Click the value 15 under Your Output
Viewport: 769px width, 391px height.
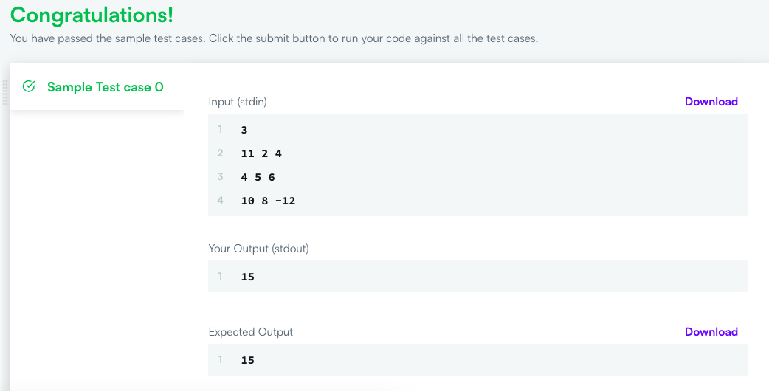click(248, 277)
